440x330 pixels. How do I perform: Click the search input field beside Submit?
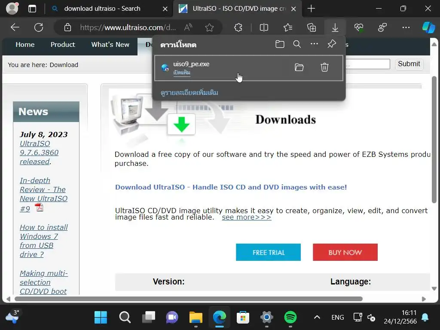coord(368,64)
